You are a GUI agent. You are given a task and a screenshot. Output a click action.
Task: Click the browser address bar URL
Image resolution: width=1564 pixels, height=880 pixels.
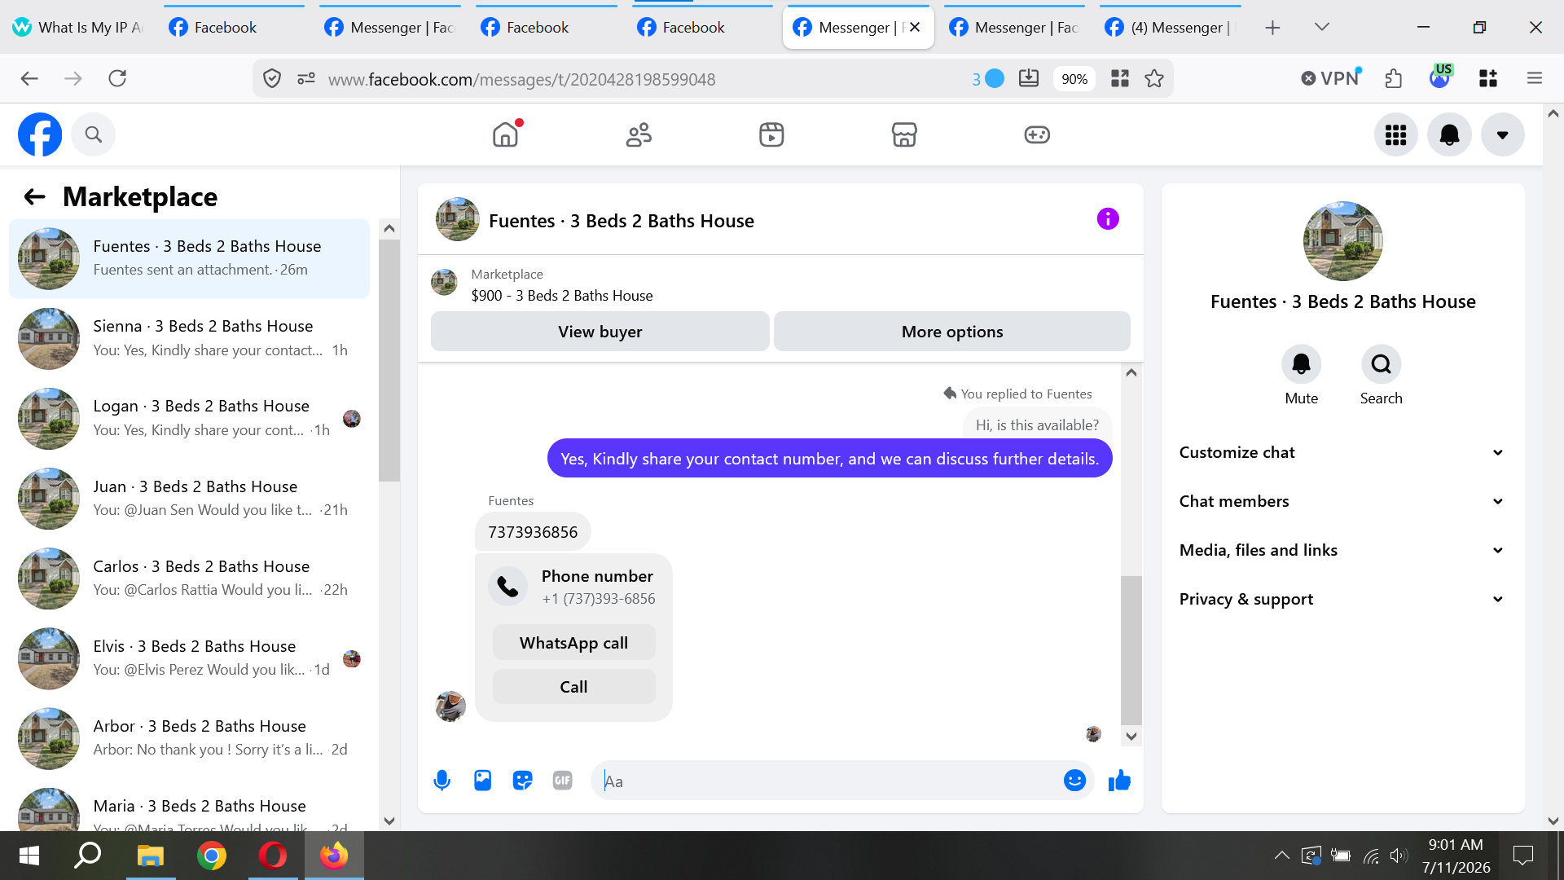point(521,79)
